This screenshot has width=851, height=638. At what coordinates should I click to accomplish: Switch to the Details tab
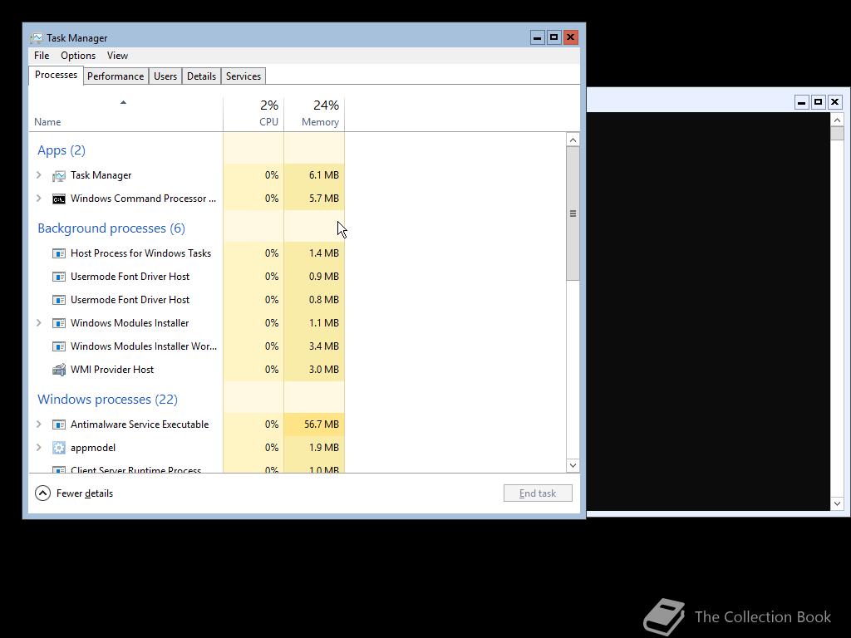pyautogui.click(x=201, y=76)
